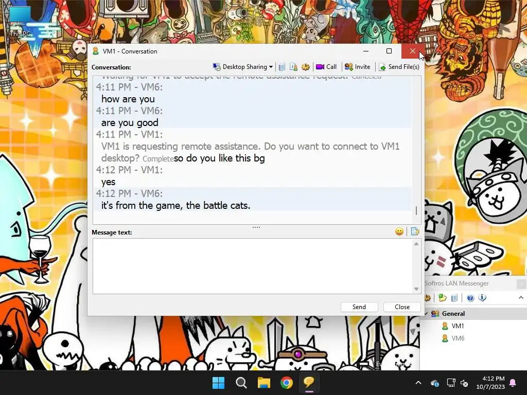527x395 pixels.
Task: Start a video Call with VM1
Action: 326,67
